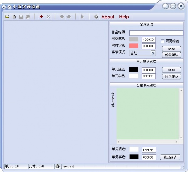This screenshot has width=188, height=172.
Task: Click the text area scroll right arrow
Action: (x=176, y=142)
